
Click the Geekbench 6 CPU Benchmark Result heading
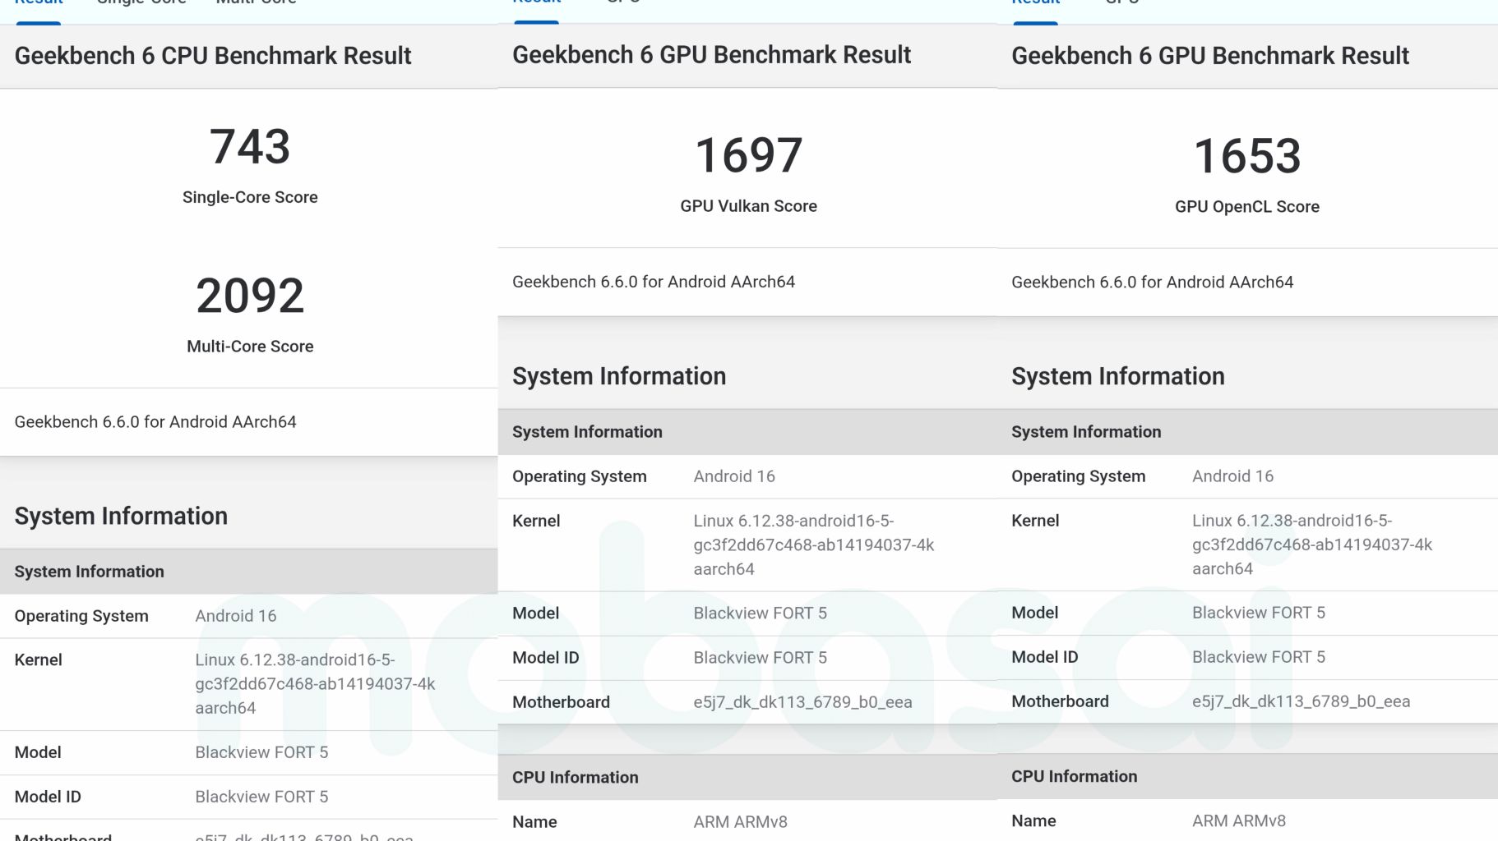pos(213,56)
